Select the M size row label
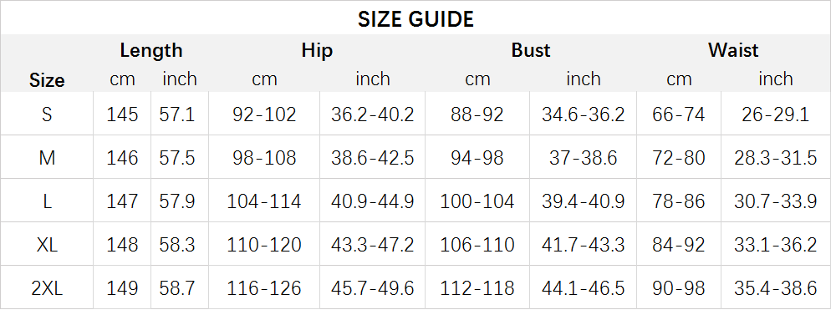 tap(47, 157)
